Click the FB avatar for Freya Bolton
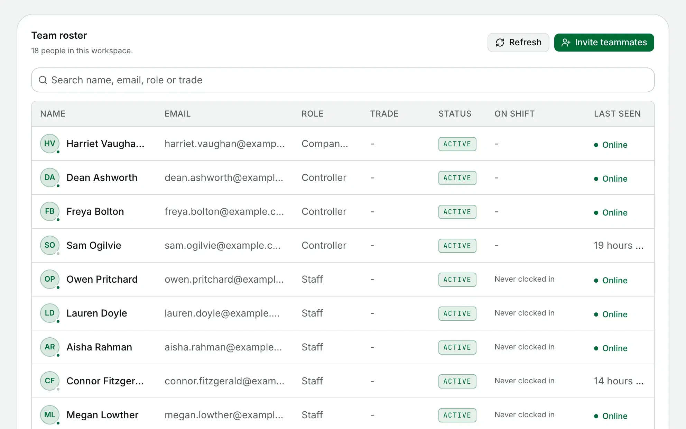Viewport: 686px width, 429px height. pyautogui.click(x=50, y=211)
